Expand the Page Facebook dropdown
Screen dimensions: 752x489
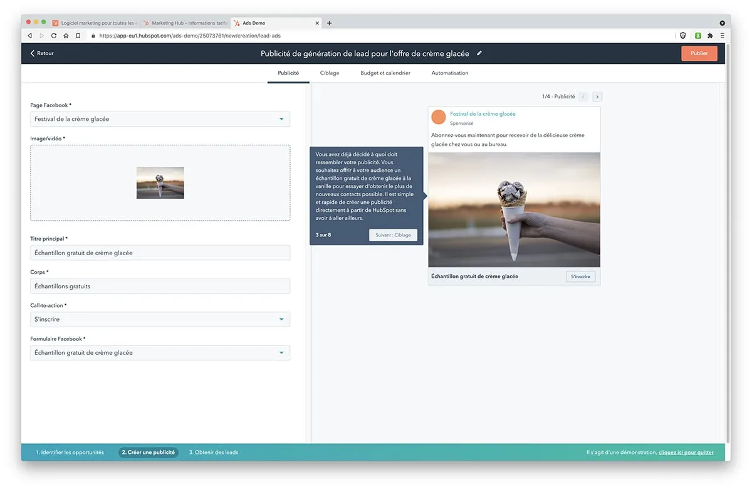point(160,119)
